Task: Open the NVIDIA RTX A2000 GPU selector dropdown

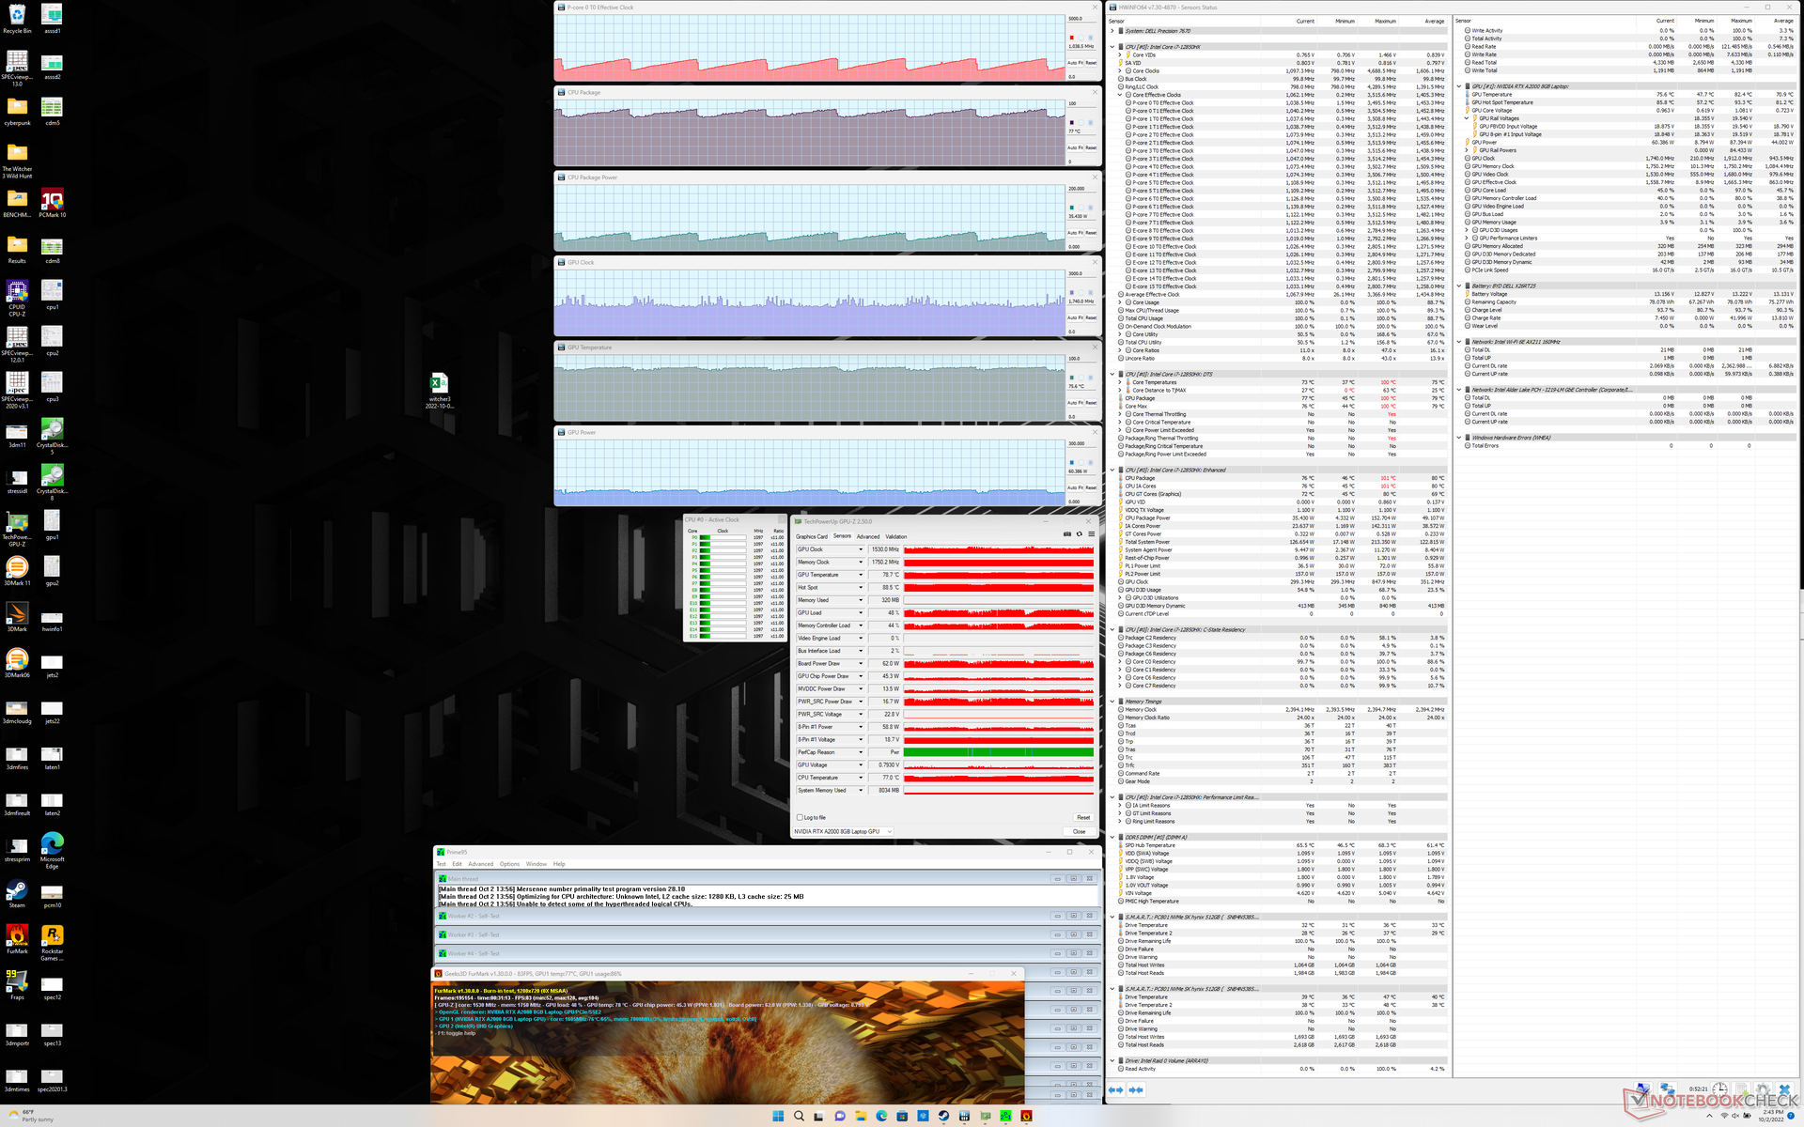Action: tap(889, 831)
